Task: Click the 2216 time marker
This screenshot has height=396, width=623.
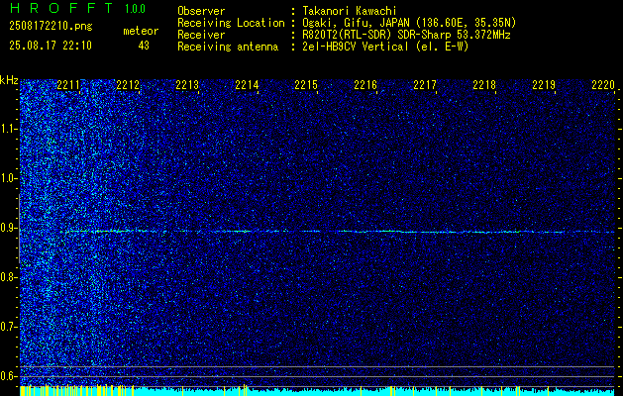Action: (365, 85)
